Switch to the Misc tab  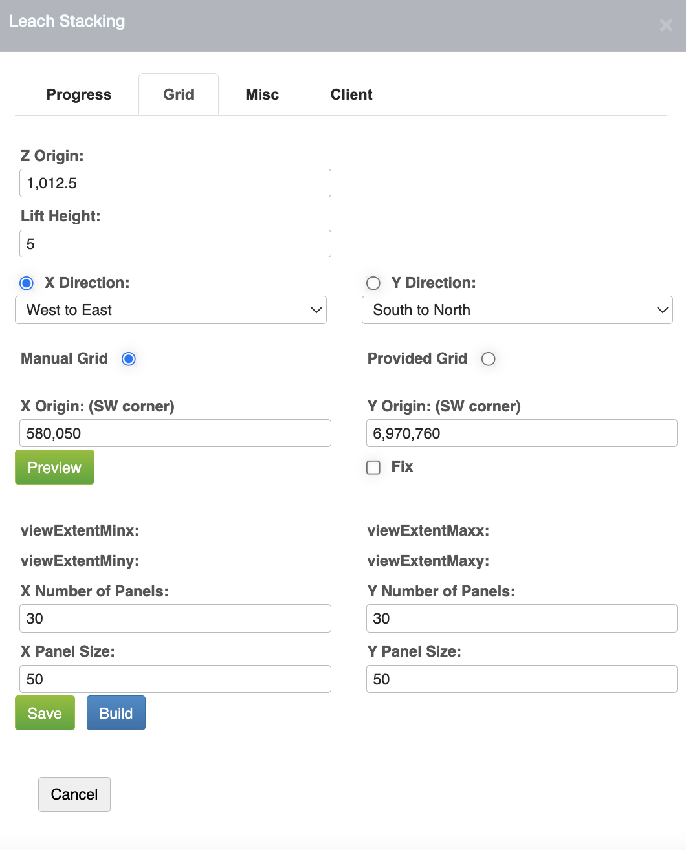261,94
